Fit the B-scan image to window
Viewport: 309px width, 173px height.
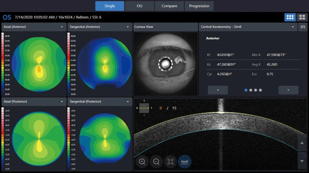click(x=170, y=162)
